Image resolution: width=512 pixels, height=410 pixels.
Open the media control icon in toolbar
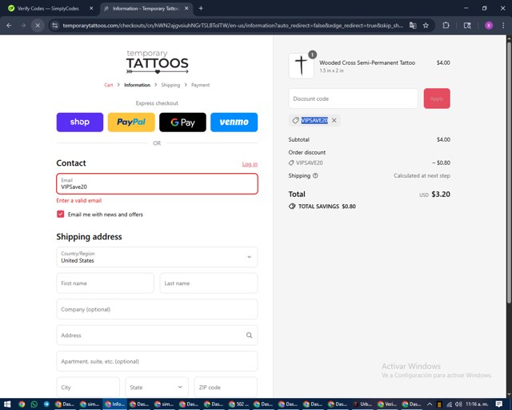pos(467,25)
